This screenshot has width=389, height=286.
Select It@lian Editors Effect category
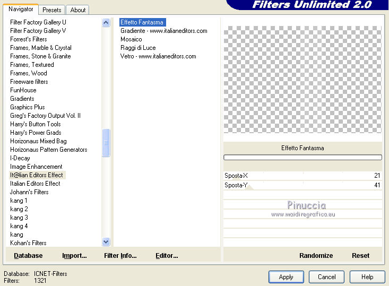(37, 175)
